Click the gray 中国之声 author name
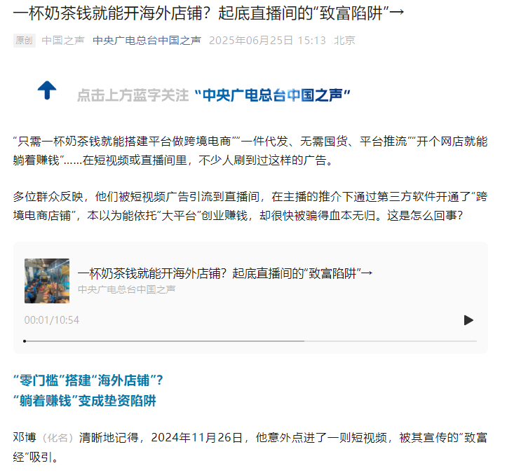The image size is (507, 475). (63, 41)
